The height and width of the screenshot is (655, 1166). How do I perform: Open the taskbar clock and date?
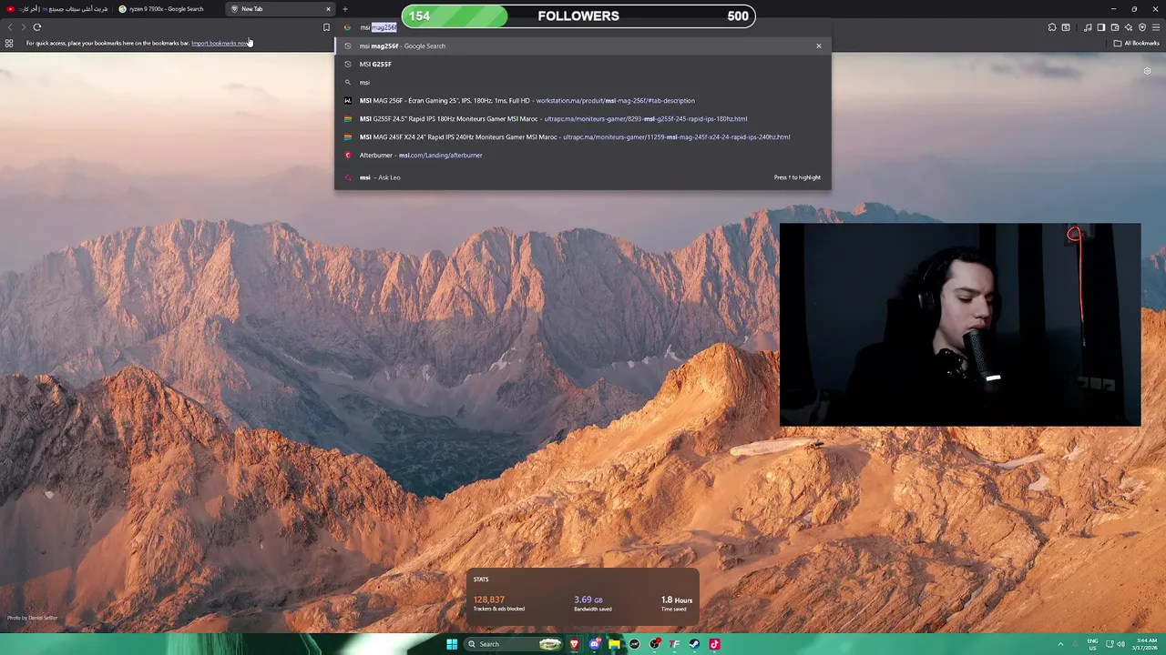[x=1146, y=644]
